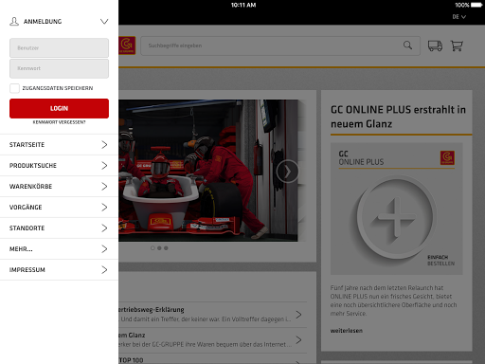The width and height of the screenshot is (485, 364).
Task: Select the second carousel dot indicator
Action: pos(159,248)
